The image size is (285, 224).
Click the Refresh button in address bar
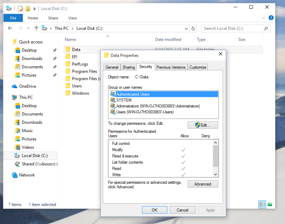[194, 28]
